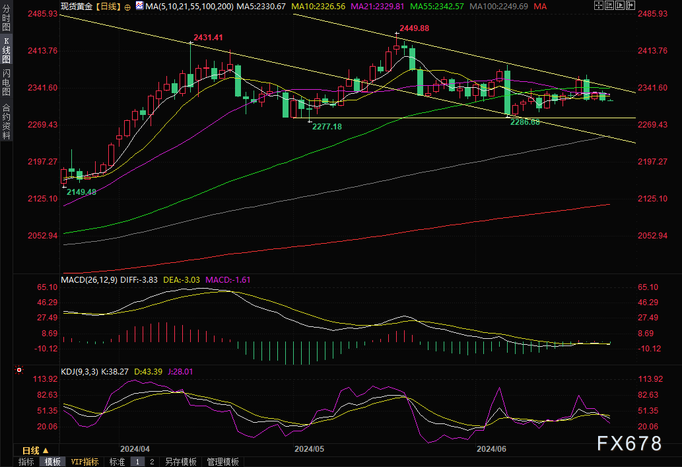Click the MA indicator chart icon
This screenshot has width=682, height=467.
(139, 6)
